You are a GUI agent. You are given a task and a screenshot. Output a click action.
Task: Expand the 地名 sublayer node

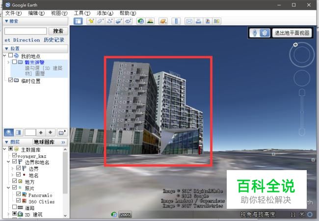[x=12, y=175]
